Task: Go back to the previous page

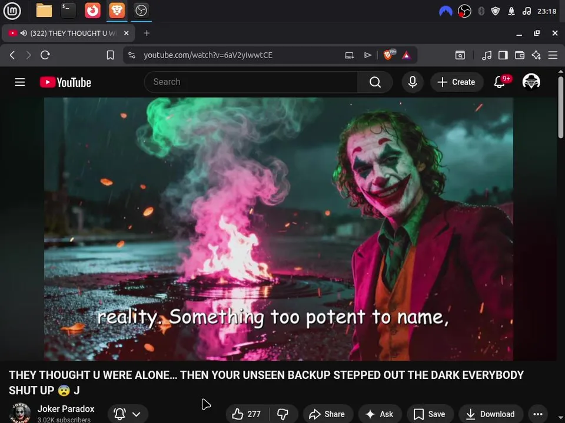Action: coord(12,55)
